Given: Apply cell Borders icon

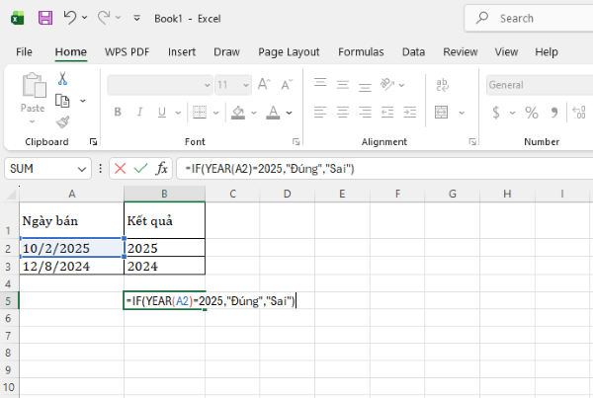Looking at the screenshot, I should [x=200, y=113].
